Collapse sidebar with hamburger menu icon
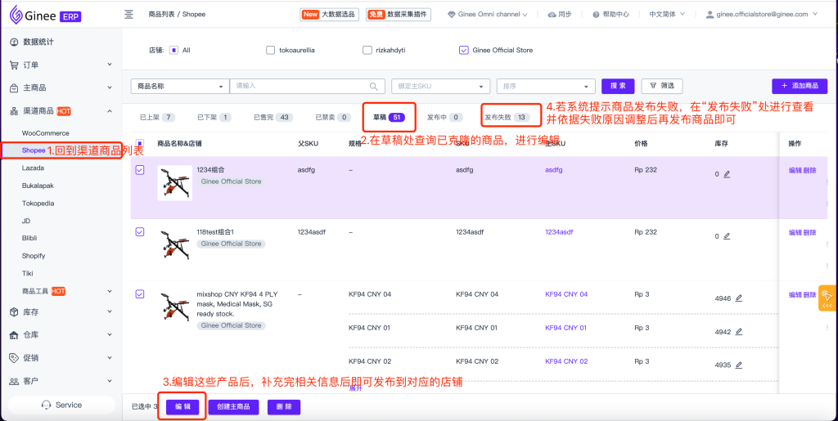The height and width of the screenshot is (421, 838). tap(128, 15)
